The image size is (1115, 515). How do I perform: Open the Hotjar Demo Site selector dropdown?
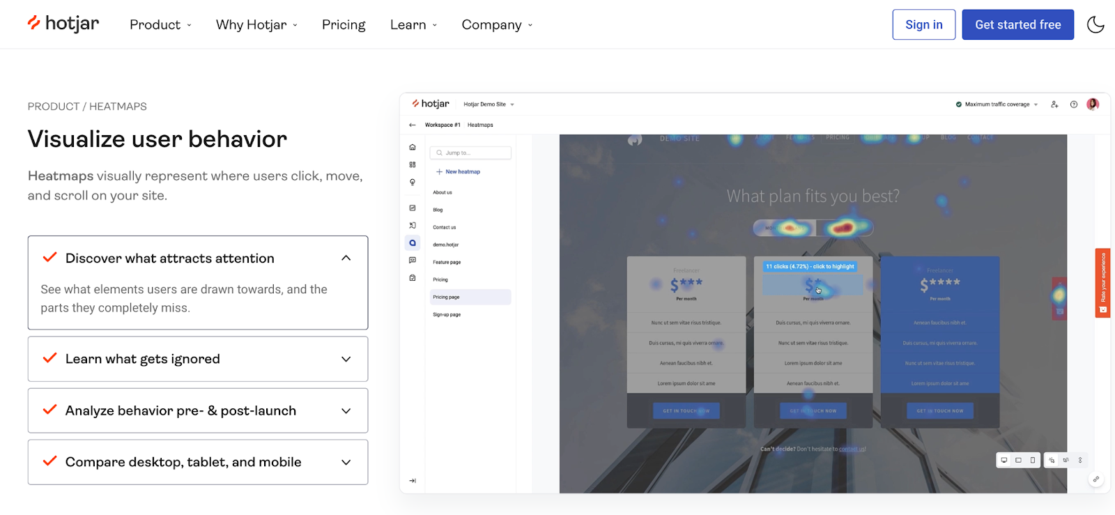point(489,105)
